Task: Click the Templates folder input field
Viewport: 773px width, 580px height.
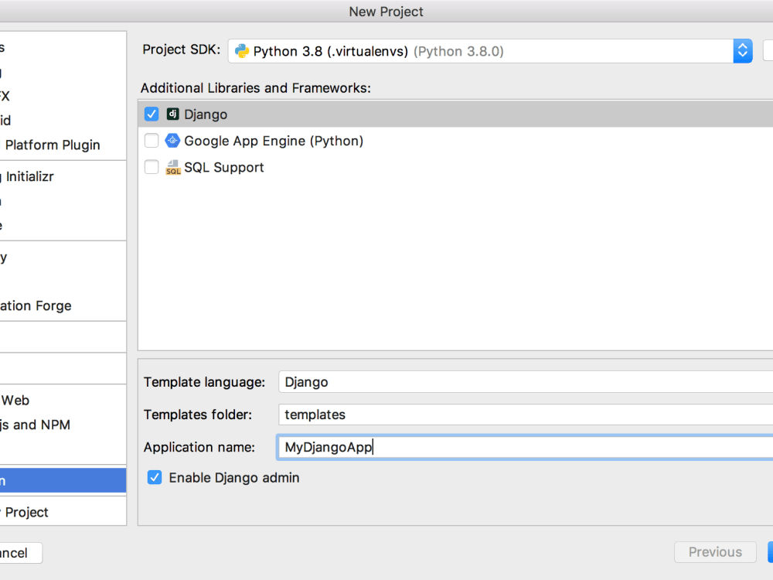Action: pyautogui.click(x=526, y=415)
